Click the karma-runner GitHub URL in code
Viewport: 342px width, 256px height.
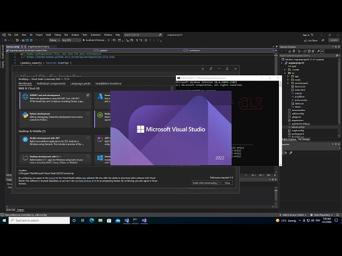click(71, 57)
